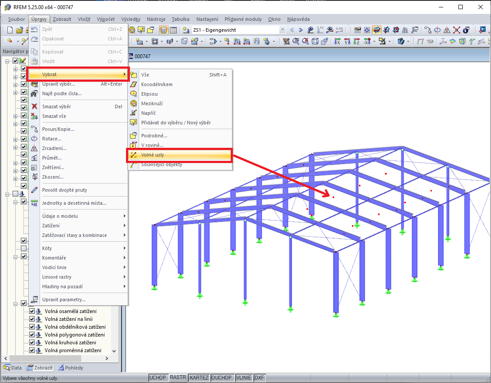Switch to the Pohledy navigator tab
The width and height of the screenshot is (491, 383).
(71, 368)
